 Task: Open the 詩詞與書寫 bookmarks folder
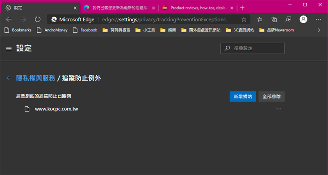pyautogui.click(x=118, y=30)
